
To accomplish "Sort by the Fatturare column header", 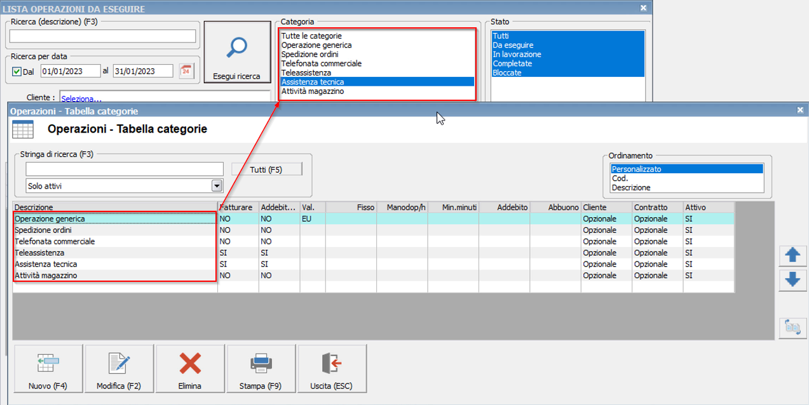I will (238, 208).
